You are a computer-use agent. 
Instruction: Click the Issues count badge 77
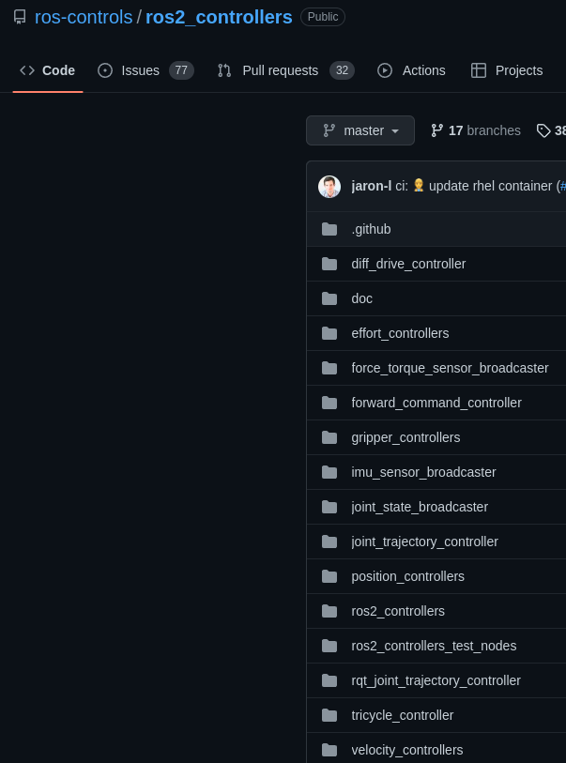coord(181,70)
